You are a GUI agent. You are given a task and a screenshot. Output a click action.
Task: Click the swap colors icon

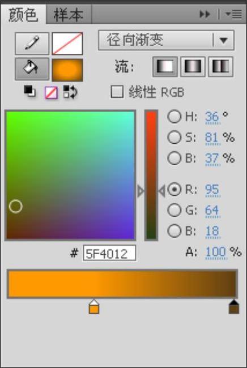(70, 92)
